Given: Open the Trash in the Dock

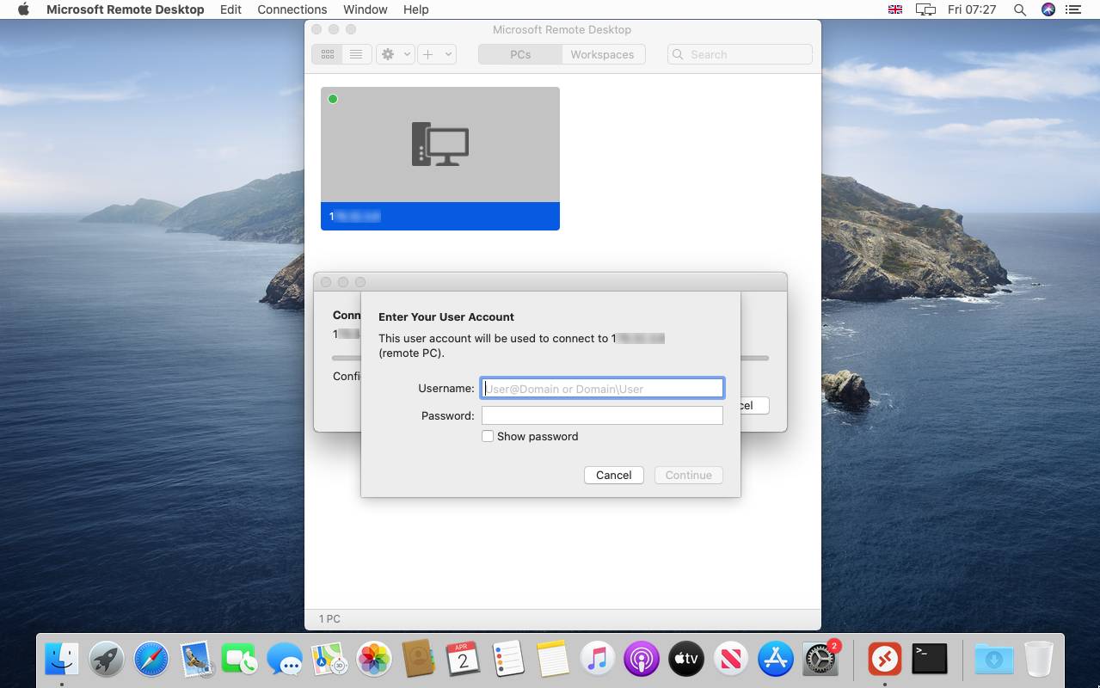Looking at the screenshot, I should click(1039, 660).
